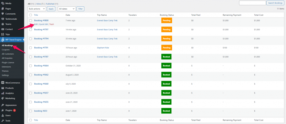Click the Users person icon
This screenshot has height=124, width=286.
pos(3,115)
